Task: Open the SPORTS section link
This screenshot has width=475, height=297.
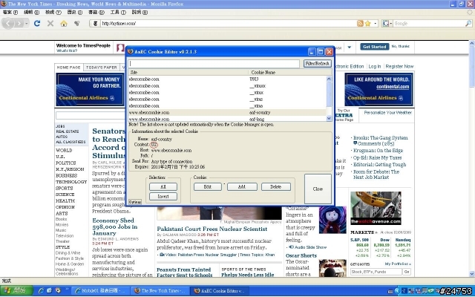Action: (x=65, y=188)
